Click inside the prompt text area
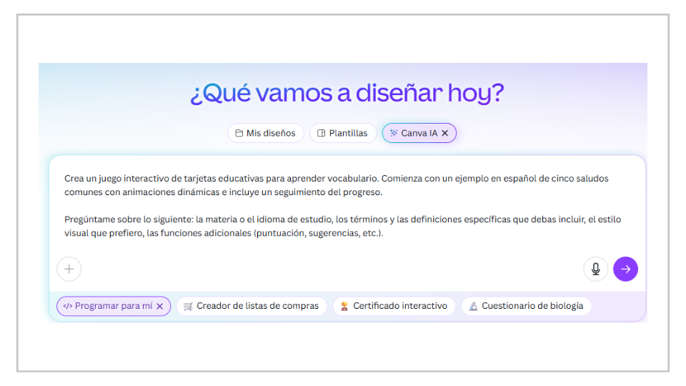Image resolution: width=686 pixels, height=386 pixels. 343,207
